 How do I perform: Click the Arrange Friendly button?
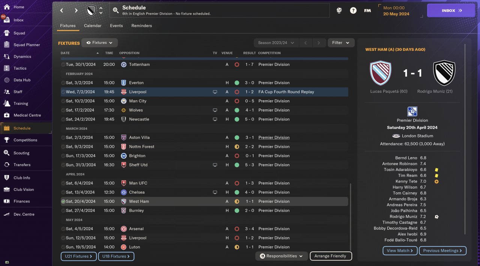click(330, 256)
